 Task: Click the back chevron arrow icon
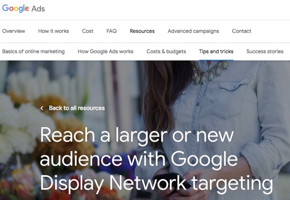pyautogui.click(x=42, y=108)
